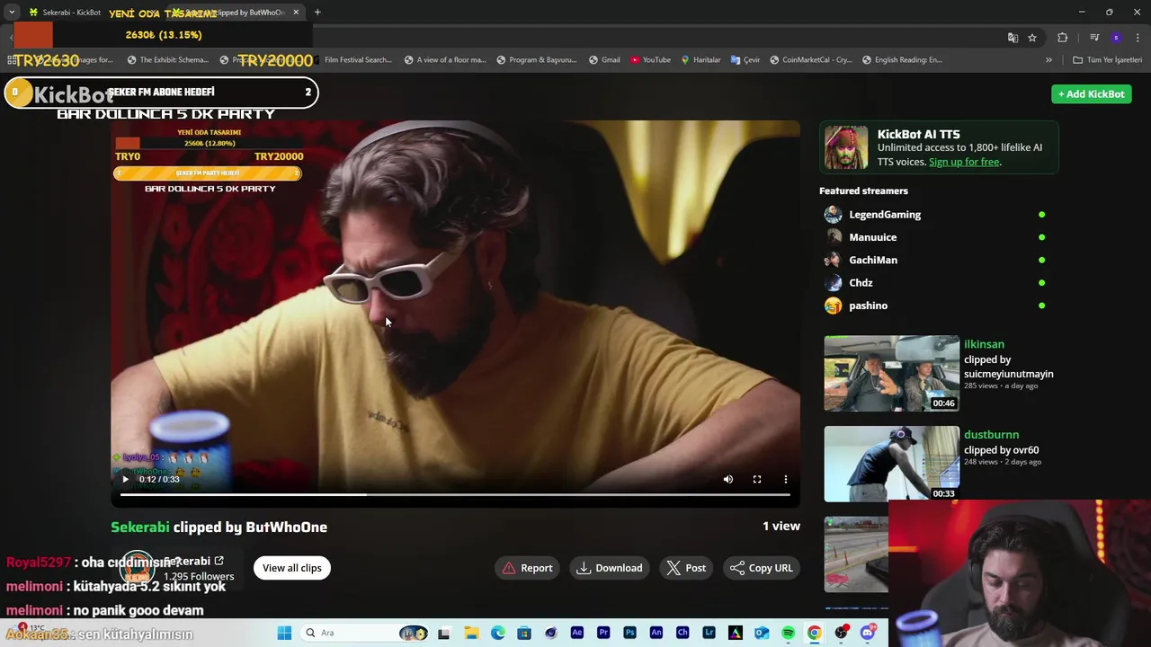Viewport: 1151px width, 647px height.
Task: Open the ilkinsan clip thumbnail
Action: click(892, 374)
